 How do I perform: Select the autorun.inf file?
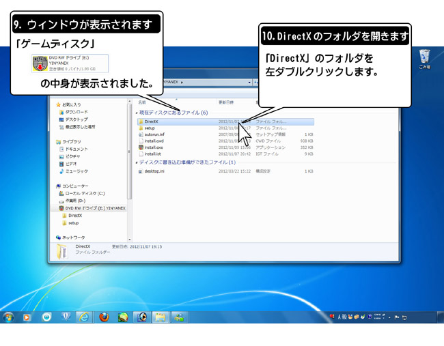pyautogui.click(x=225, y=134)
